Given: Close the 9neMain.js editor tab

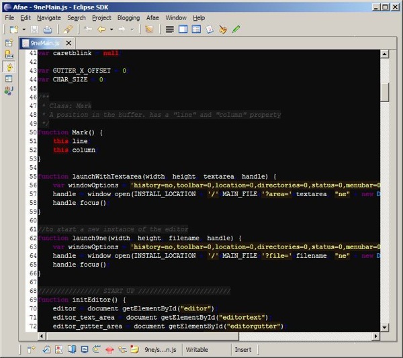Looking at the screenshot, I should 69,43.
